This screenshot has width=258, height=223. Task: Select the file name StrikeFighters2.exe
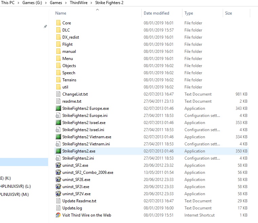point(79,151)
